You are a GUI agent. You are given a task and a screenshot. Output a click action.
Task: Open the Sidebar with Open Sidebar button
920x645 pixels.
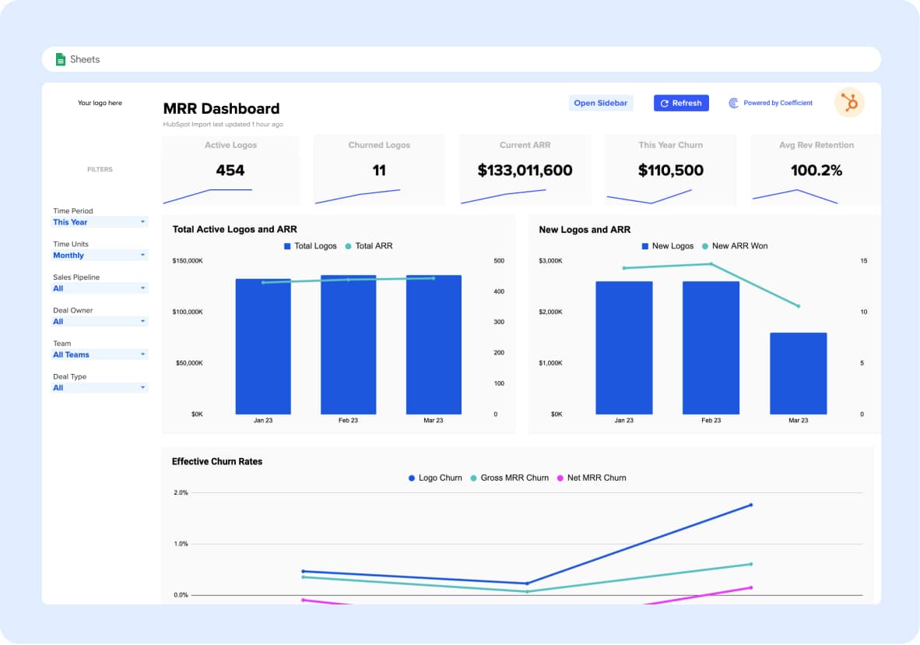tap(600, 103)
